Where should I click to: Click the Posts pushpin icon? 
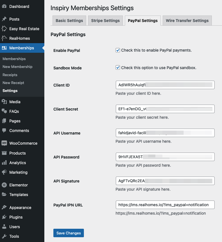(4, 19)
